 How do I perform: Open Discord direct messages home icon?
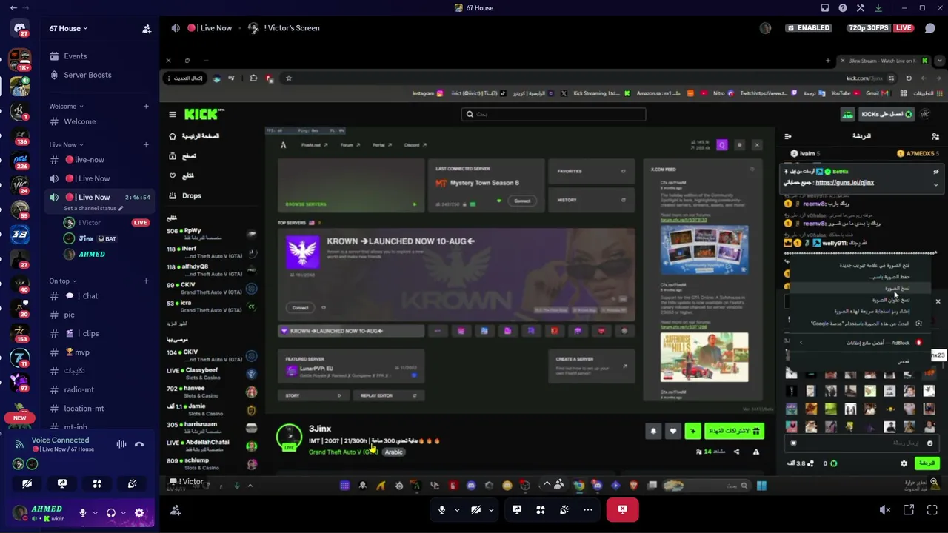point(19,29)
